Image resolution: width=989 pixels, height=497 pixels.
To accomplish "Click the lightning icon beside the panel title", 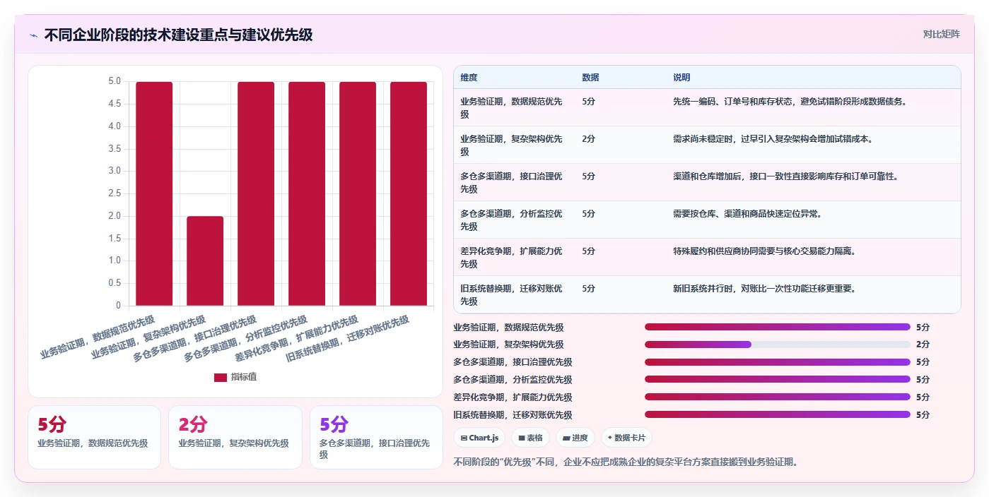I will click(34, 35).
